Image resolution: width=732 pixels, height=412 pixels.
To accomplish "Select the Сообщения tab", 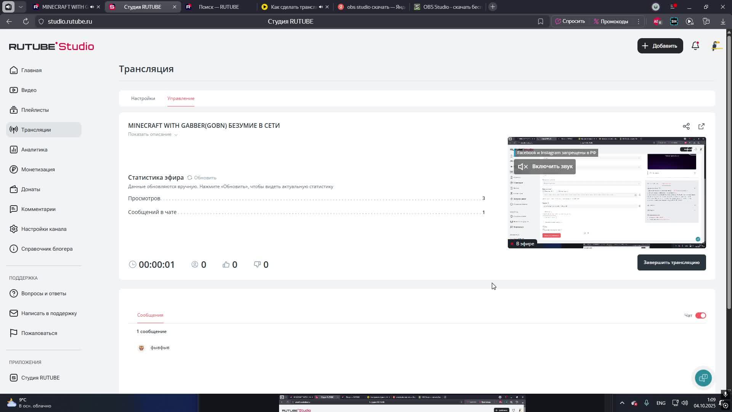I will tap(150, 315).
